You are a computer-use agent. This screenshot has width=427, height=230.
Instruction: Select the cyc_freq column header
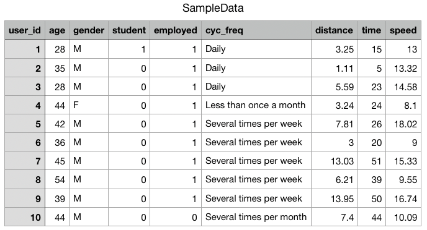(256, 30)
